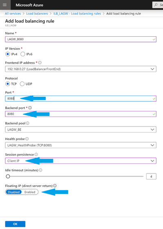Screen dimensions: 163x229
Task: Click the search magnifier icon
Action: click(156, 5)
